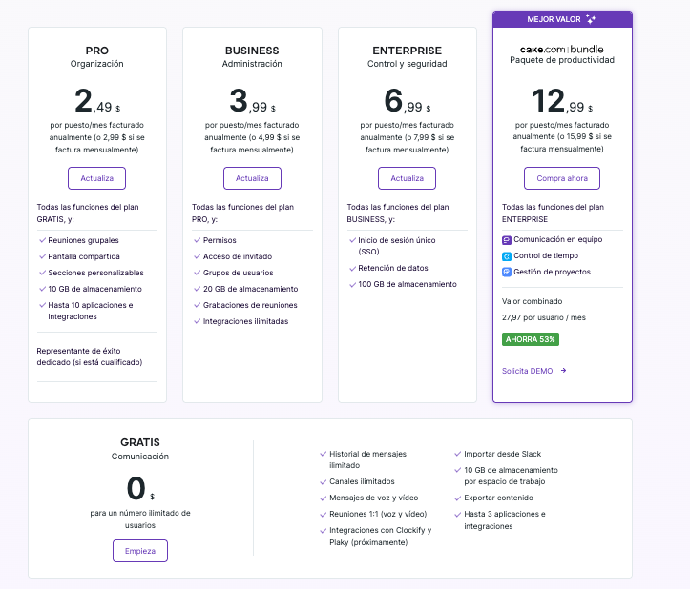Image resolution: width=690 pixels, height=589 pixels.
Task: Click the Retención de datos feature
Action: (392, 269)
